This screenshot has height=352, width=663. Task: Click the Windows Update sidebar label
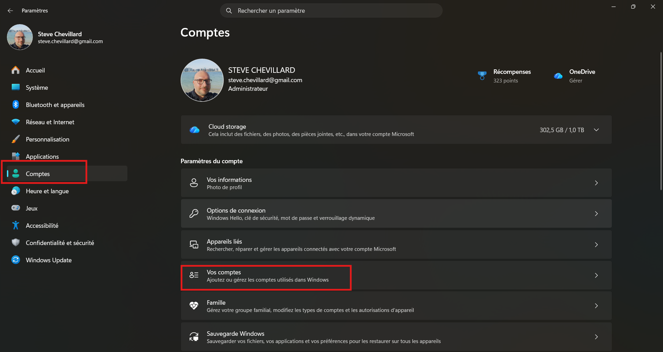[49, 260]
